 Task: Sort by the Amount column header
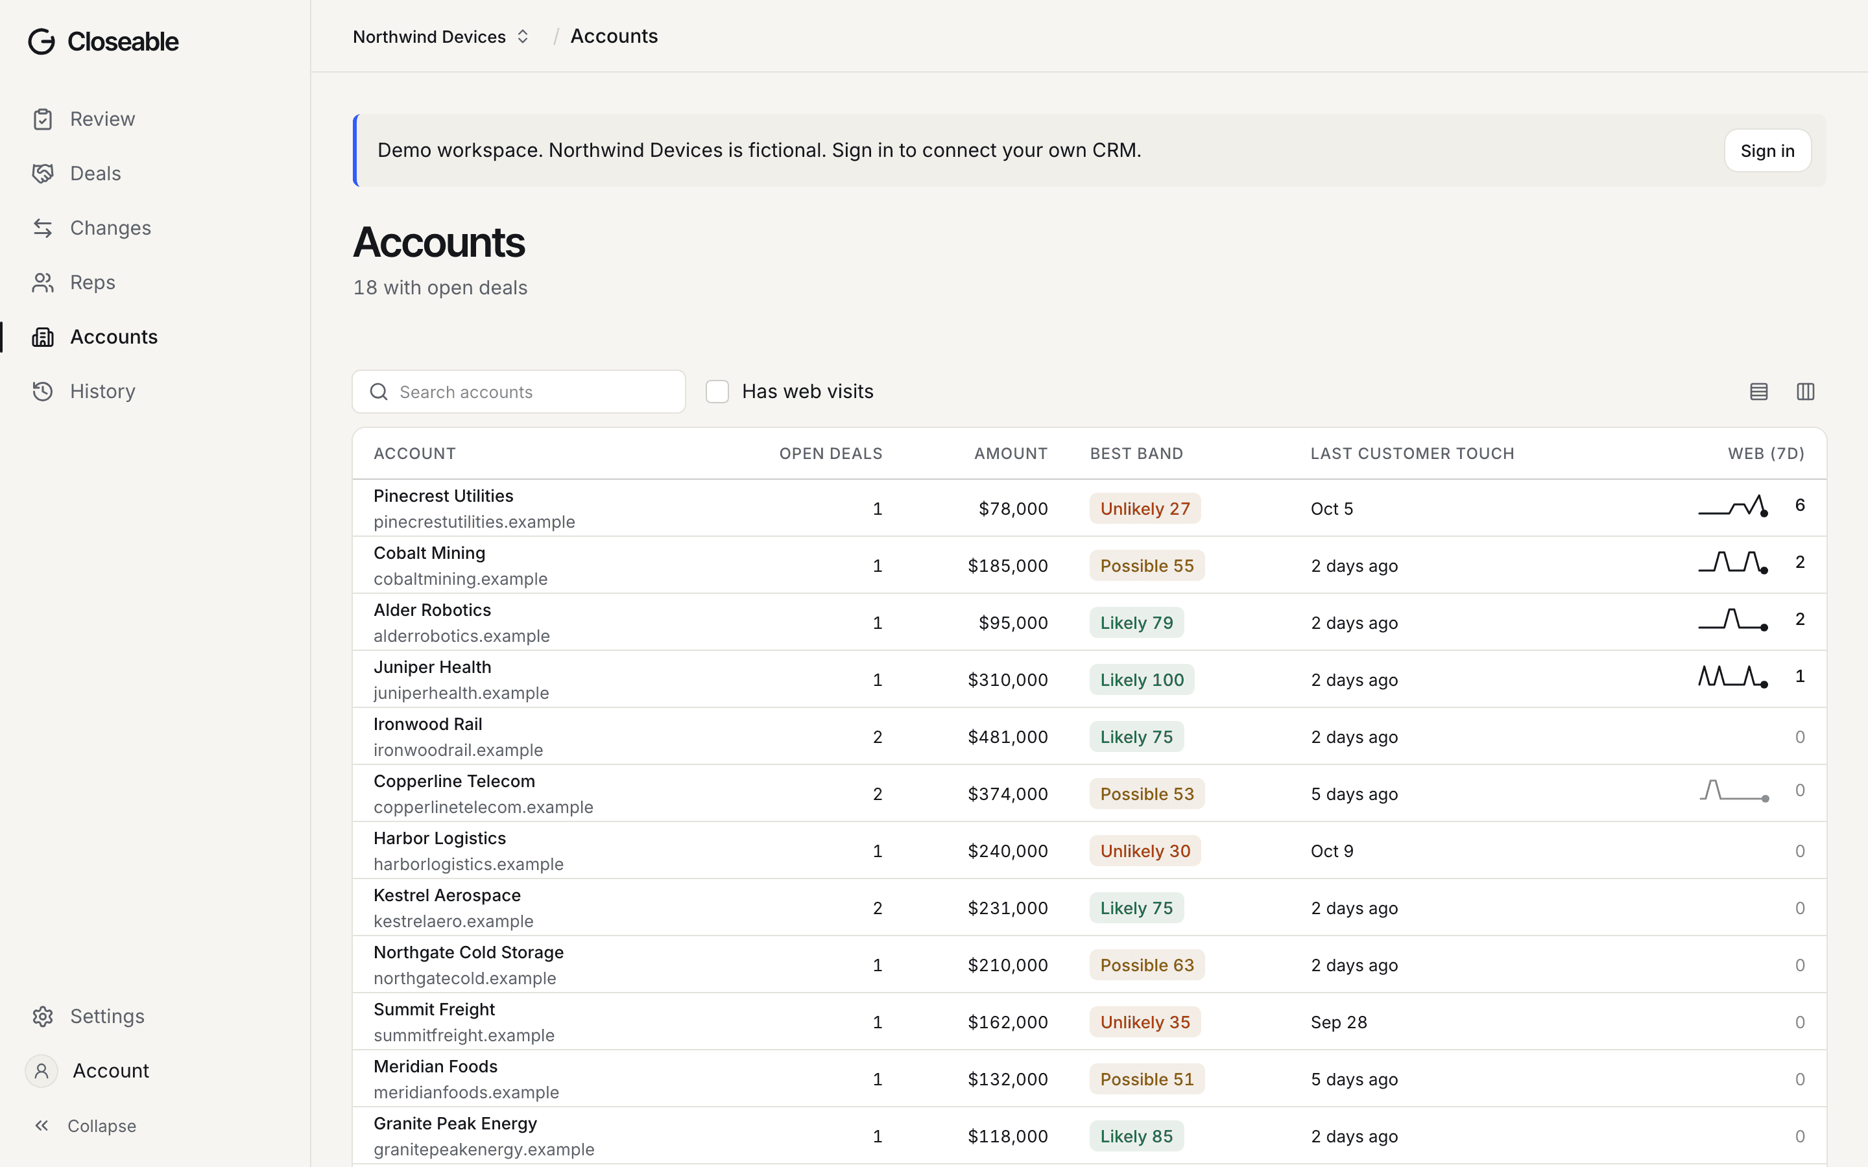1011,454
